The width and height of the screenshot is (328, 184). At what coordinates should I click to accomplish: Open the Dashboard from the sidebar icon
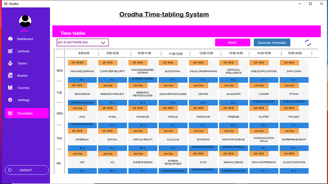coord(10,39)
